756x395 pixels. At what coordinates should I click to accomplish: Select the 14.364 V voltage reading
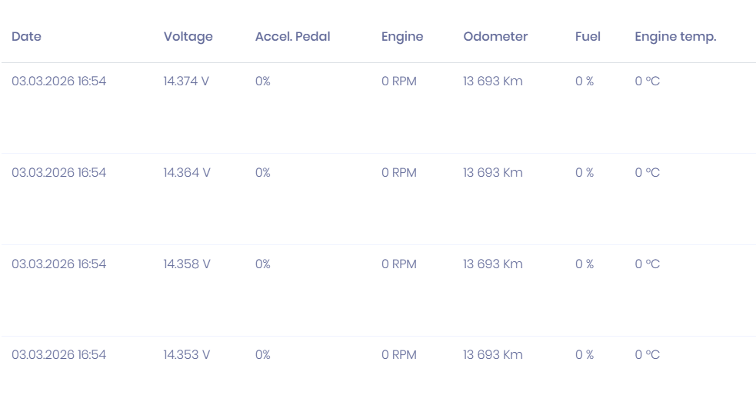[x=187, y=172]
